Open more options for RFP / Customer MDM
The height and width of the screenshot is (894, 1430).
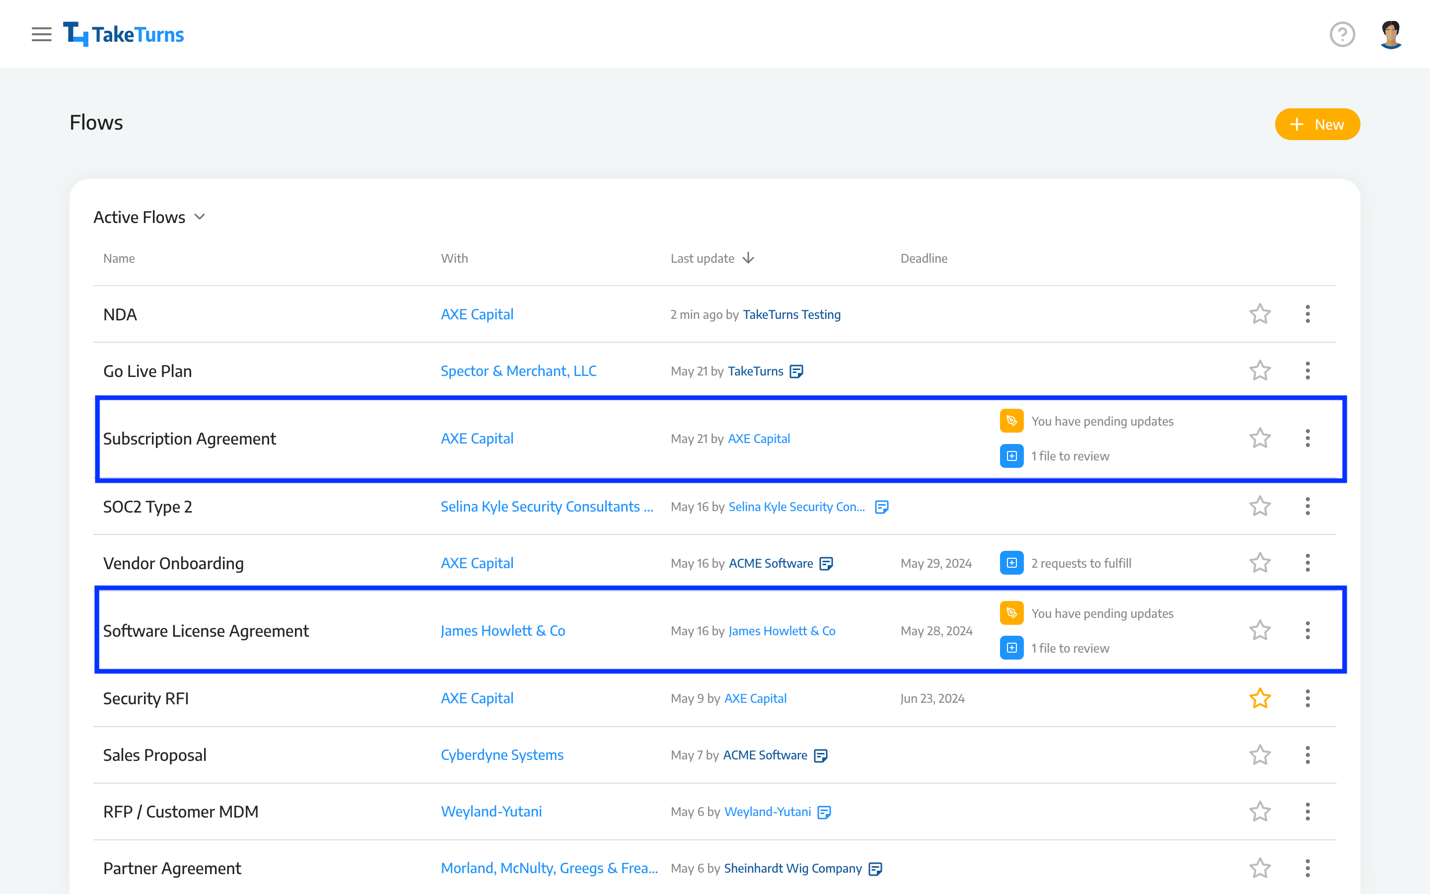pos(1308,812)
